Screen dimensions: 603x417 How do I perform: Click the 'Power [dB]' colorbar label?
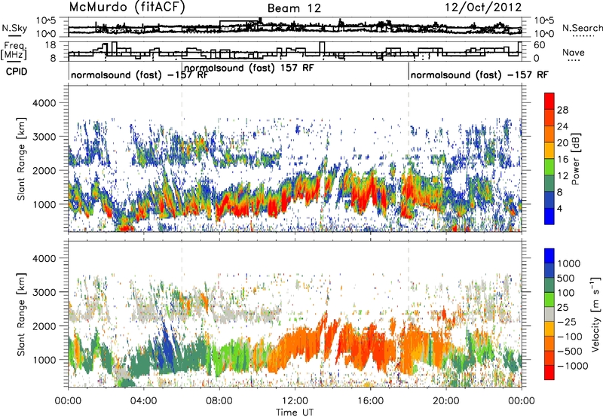(x=575, y=159)
